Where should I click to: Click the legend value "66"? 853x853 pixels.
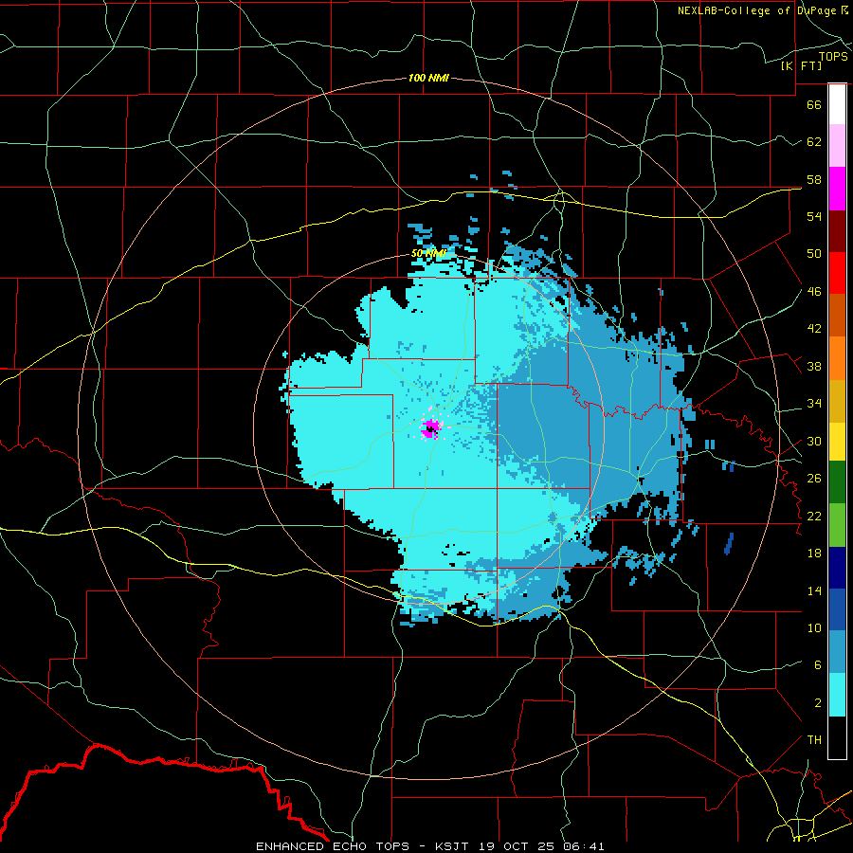pyautogui.click(x=814, y=104)
